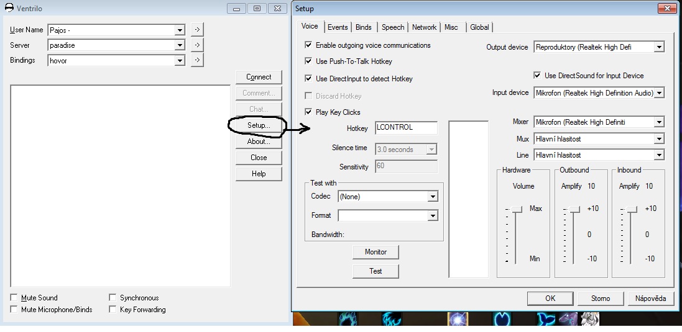Cancel Setup with Storno button
The image size is (682, 332).
(601, 298)
